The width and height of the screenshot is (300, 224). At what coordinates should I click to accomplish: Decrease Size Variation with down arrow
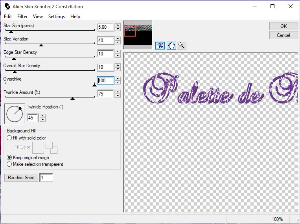point(118,42)
